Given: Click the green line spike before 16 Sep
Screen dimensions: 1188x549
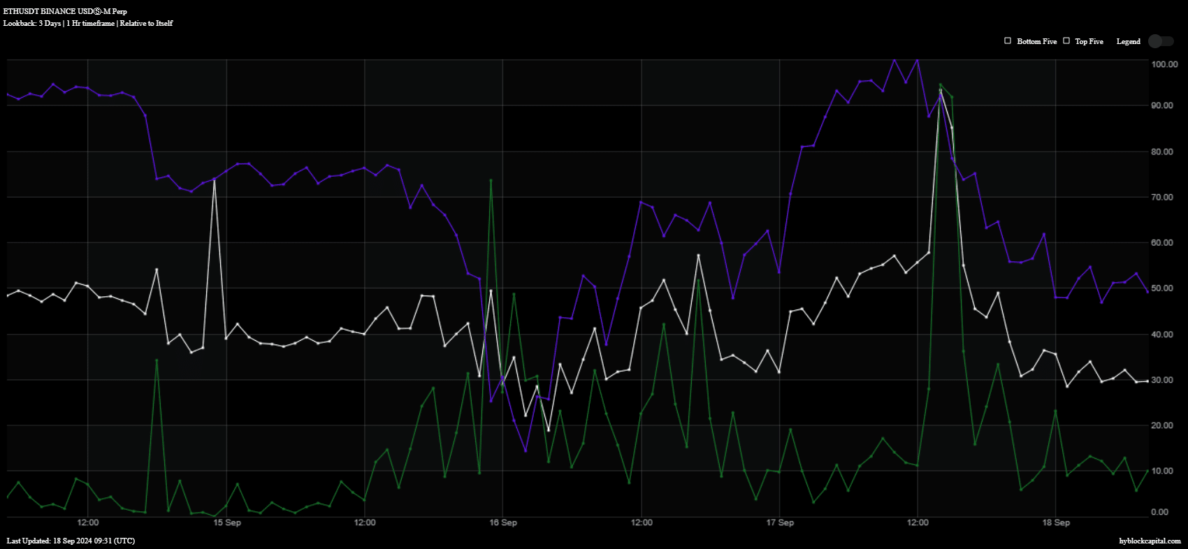Looking at the screenshot, I should pos(491,180).
